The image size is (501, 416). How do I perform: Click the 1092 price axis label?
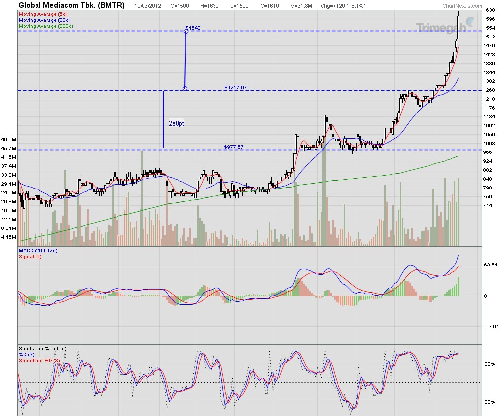(x=489, y=126)
